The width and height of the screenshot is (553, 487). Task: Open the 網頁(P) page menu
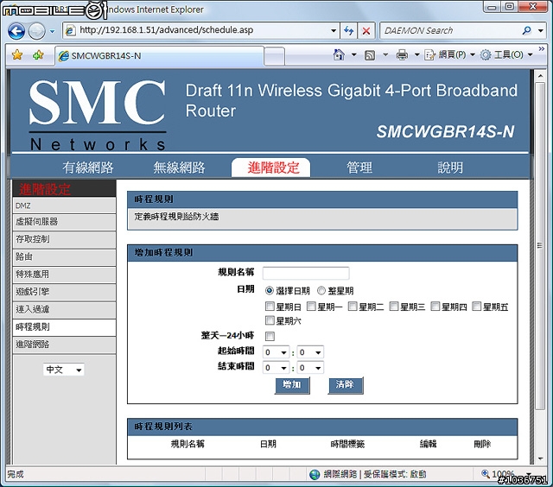(449, 54)
